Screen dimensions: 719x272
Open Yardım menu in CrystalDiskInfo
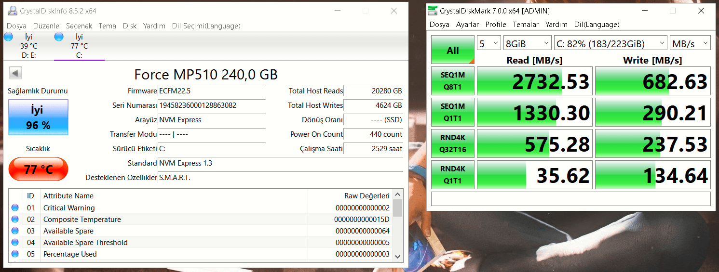(x=154, y=26)
